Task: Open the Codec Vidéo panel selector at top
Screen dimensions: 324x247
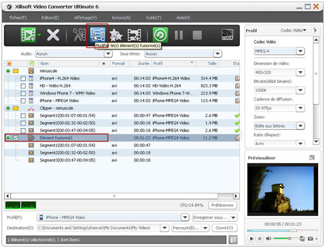Action: tap(294, 30)
